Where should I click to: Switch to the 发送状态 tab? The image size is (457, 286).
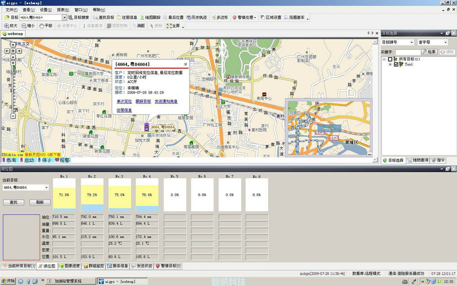[x=142, y=266]
